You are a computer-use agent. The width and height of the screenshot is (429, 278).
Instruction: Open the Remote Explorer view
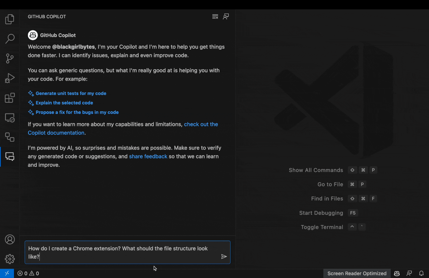10,117
